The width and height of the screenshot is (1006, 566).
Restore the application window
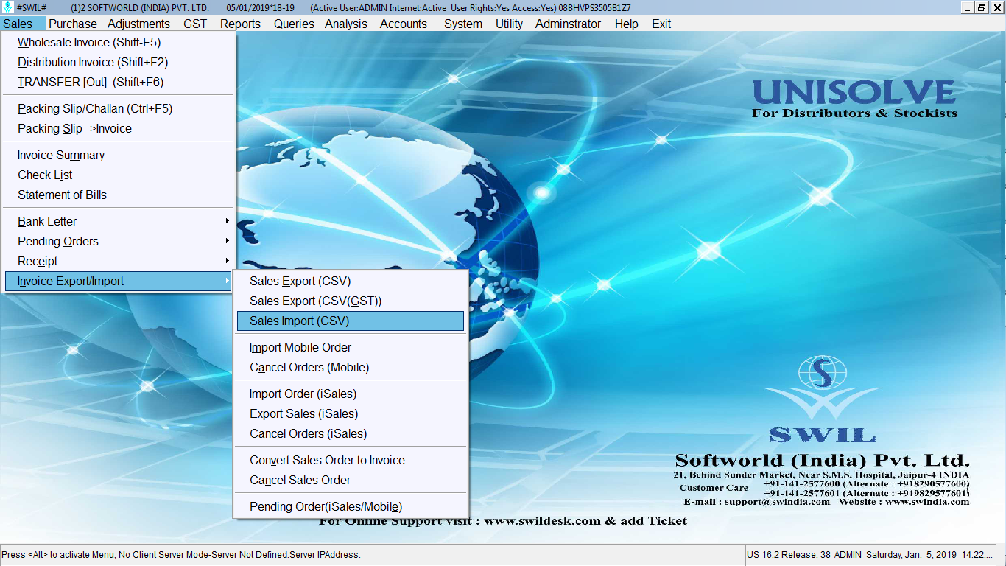[982, 7]
